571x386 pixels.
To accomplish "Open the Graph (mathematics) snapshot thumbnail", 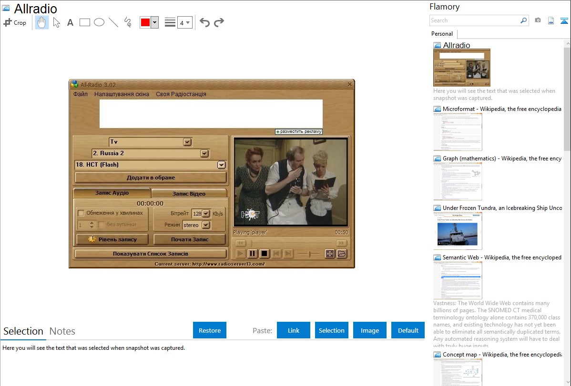I will pyautogui.click(x=458, y=181).
